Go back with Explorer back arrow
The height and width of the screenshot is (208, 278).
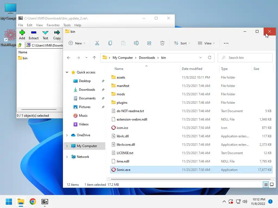[x=69, y=58]
